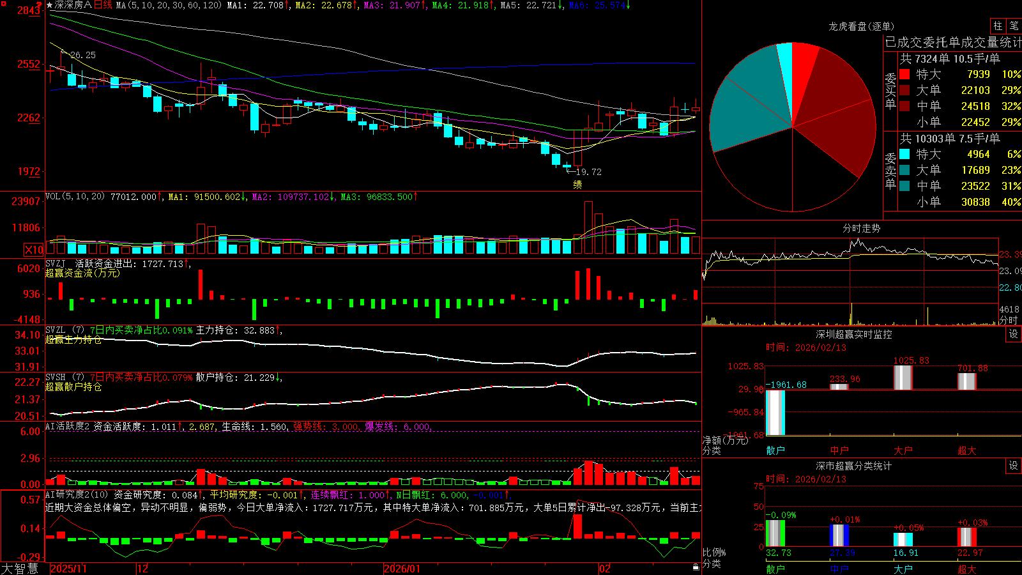This screenshot has width=1022, height=575.
Task: Click the 中户 bar valued 233.96
Action: pos(839,387)
